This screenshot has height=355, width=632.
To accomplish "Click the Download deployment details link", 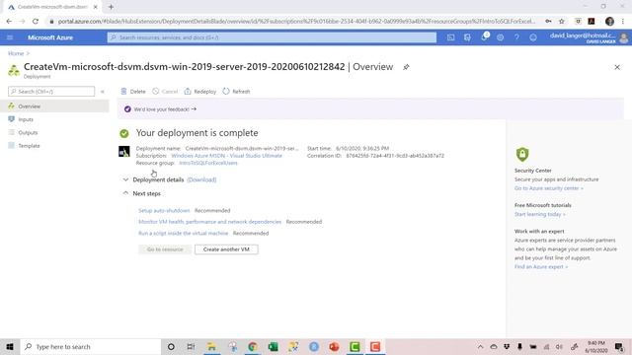I will point(201,179).
